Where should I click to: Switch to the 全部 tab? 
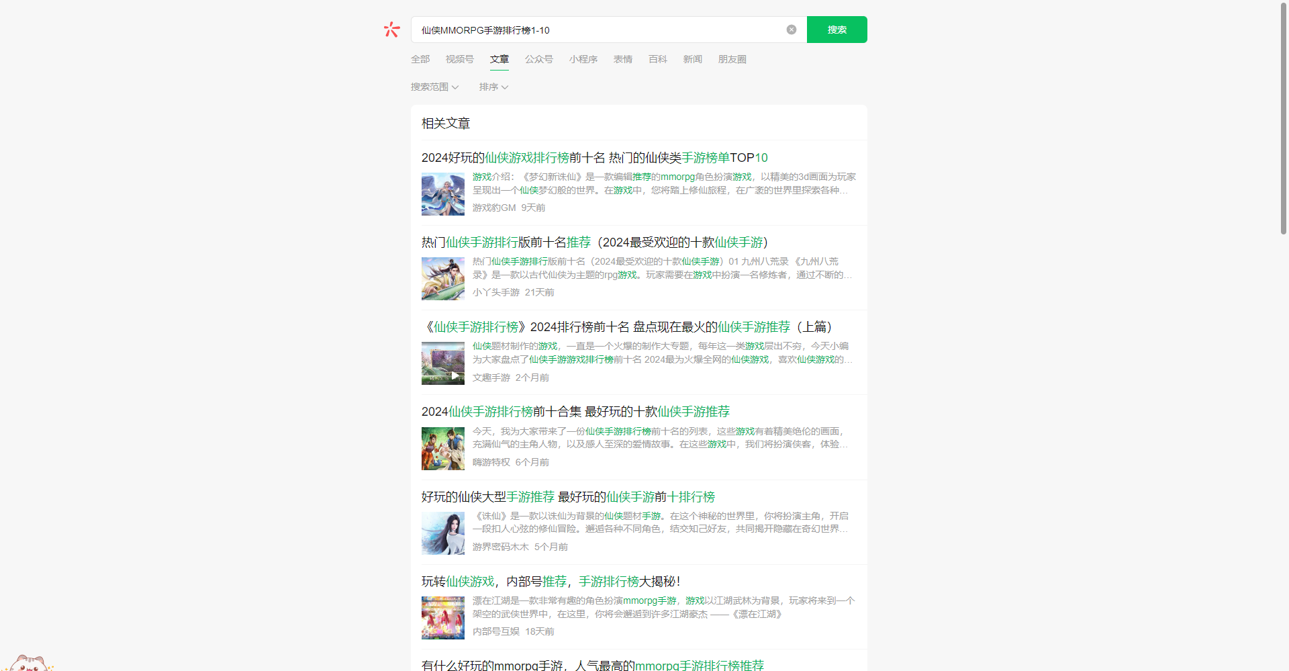[x=420, y=59]
